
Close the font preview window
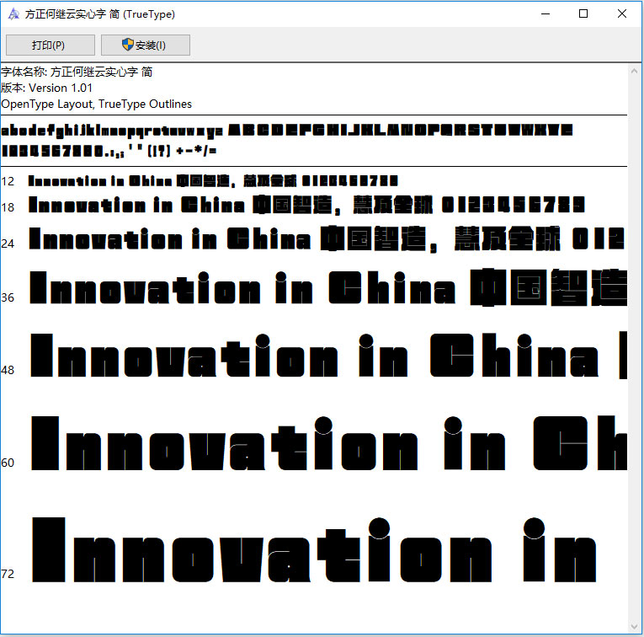point(622,14)
